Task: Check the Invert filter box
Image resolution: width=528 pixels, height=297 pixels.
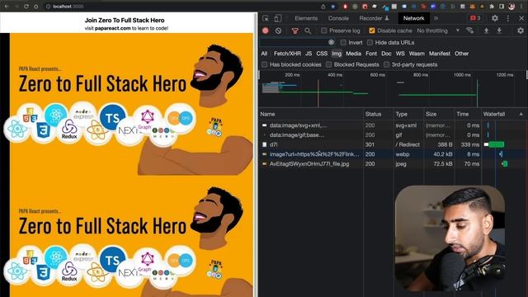Action: click(x=343, y=42)
